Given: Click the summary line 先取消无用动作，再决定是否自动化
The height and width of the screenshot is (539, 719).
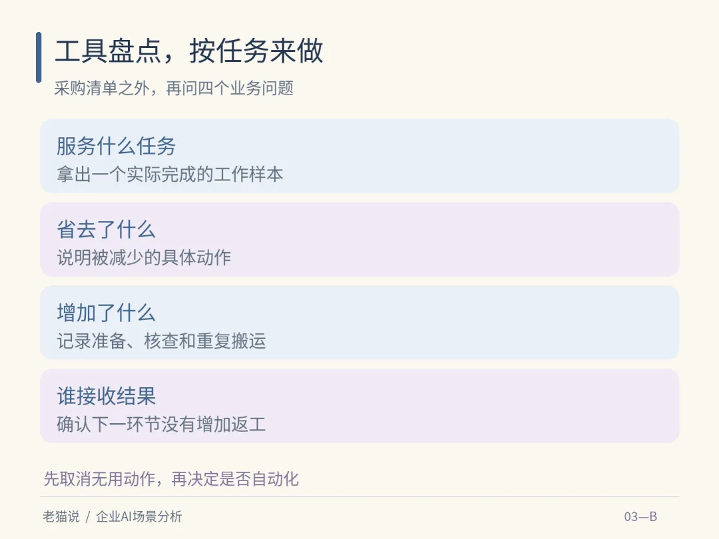Looking at the screenshot, I should coord(171,479).
